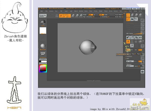The height and width of the screenshot is (111, 151).
Task: Click the 3D Copy button
Action: 130,61
